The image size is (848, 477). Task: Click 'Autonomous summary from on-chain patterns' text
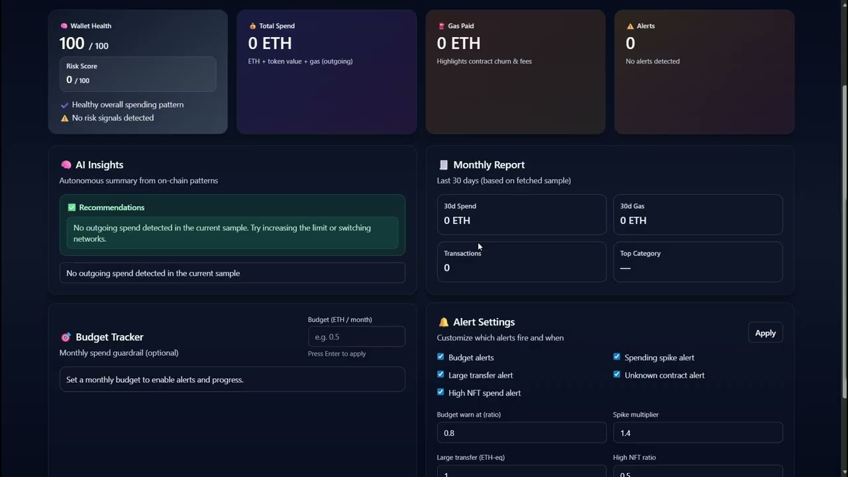coord(138,180)
